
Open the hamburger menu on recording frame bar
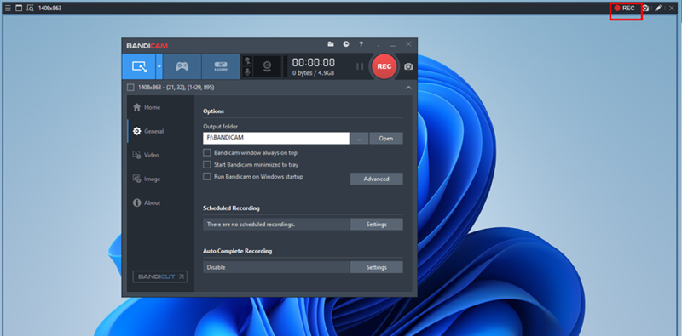pos(8,8)
